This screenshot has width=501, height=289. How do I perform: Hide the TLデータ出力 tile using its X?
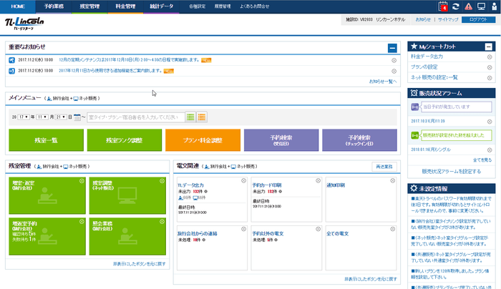(243, 180)
